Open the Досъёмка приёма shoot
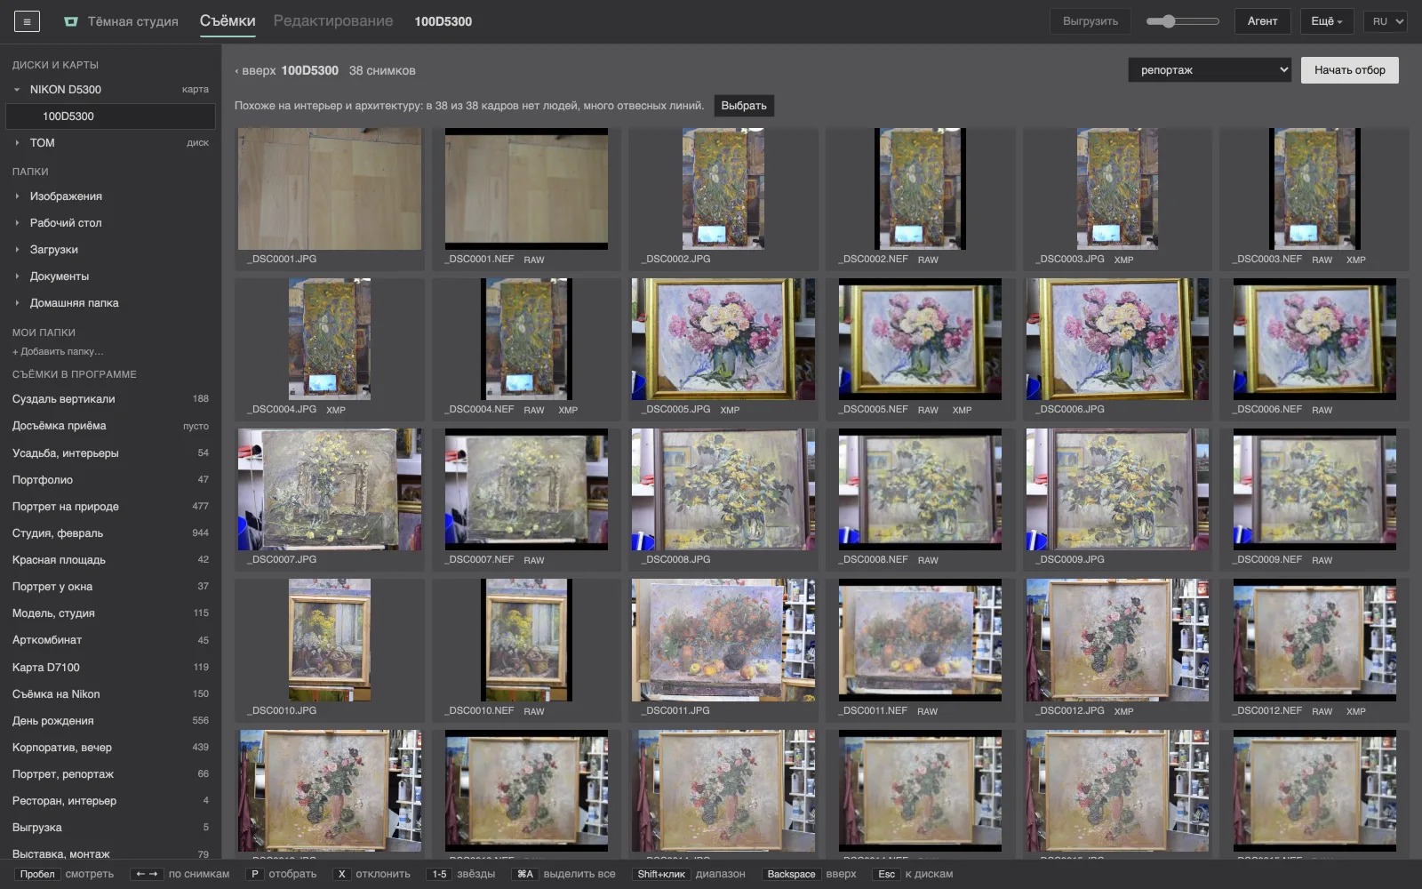1422x889 pixels. [110, 426]
